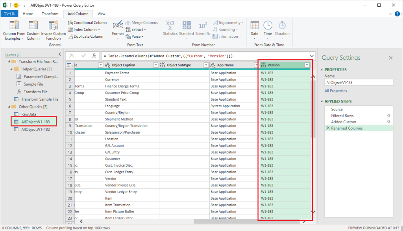Change data type of Object Subtype column
Image resolution: width=403 pixels, height=231 pixels.
coord(163,65)
